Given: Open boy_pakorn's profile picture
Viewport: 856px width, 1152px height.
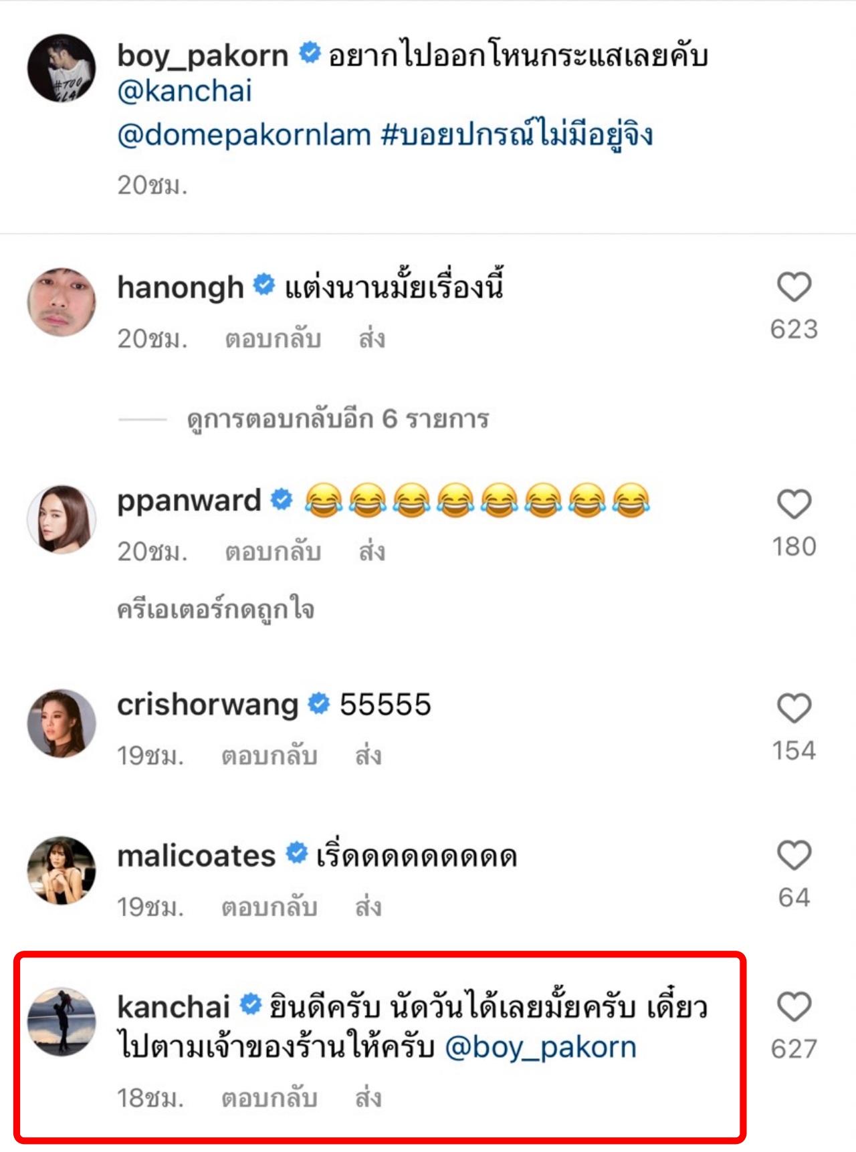Looking at the screenshot, I should (x=62, y=68).
